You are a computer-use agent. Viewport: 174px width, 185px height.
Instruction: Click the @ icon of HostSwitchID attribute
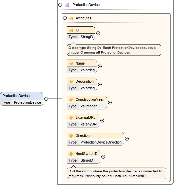pos(71,154)
